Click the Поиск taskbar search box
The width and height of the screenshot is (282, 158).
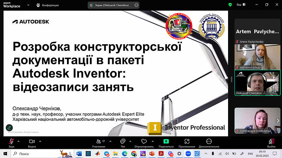coord(42,154)
